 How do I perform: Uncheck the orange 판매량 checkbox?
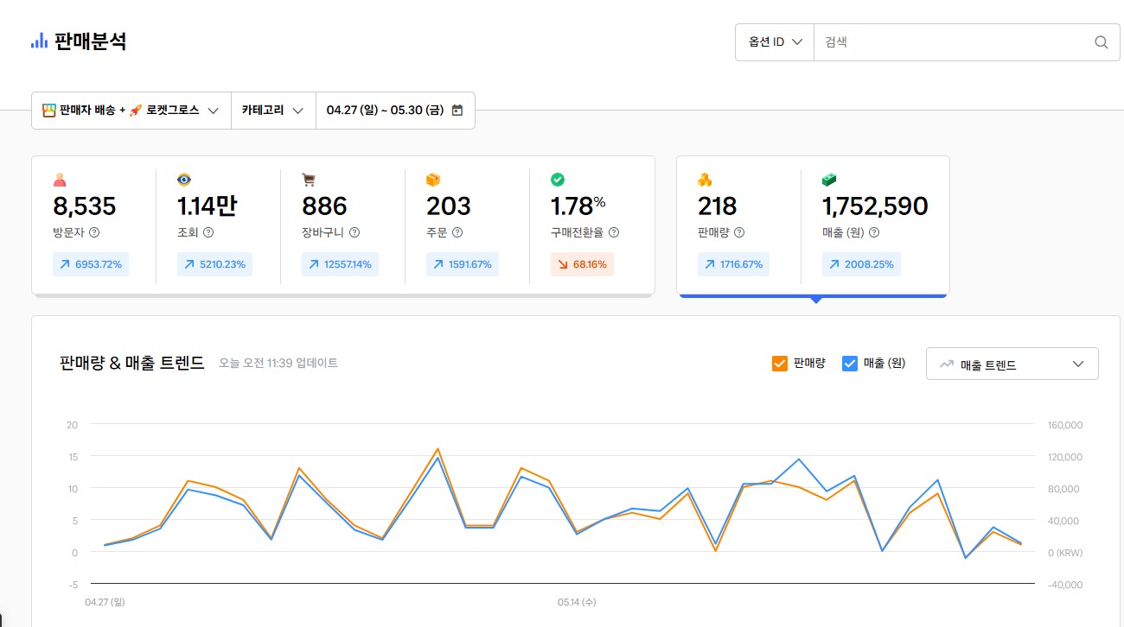(779, 364)
